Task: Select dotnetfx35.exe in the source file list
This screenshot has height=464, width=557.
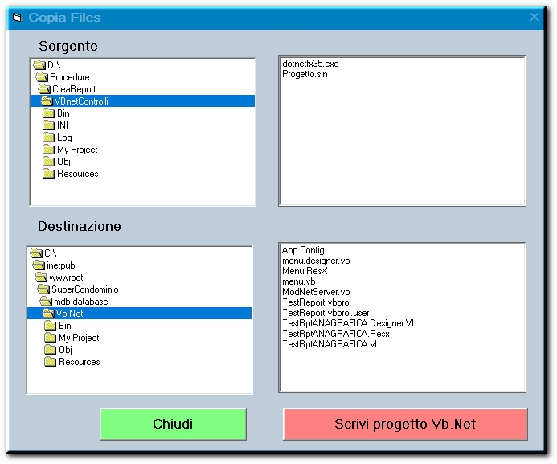Action: point(310,64)
